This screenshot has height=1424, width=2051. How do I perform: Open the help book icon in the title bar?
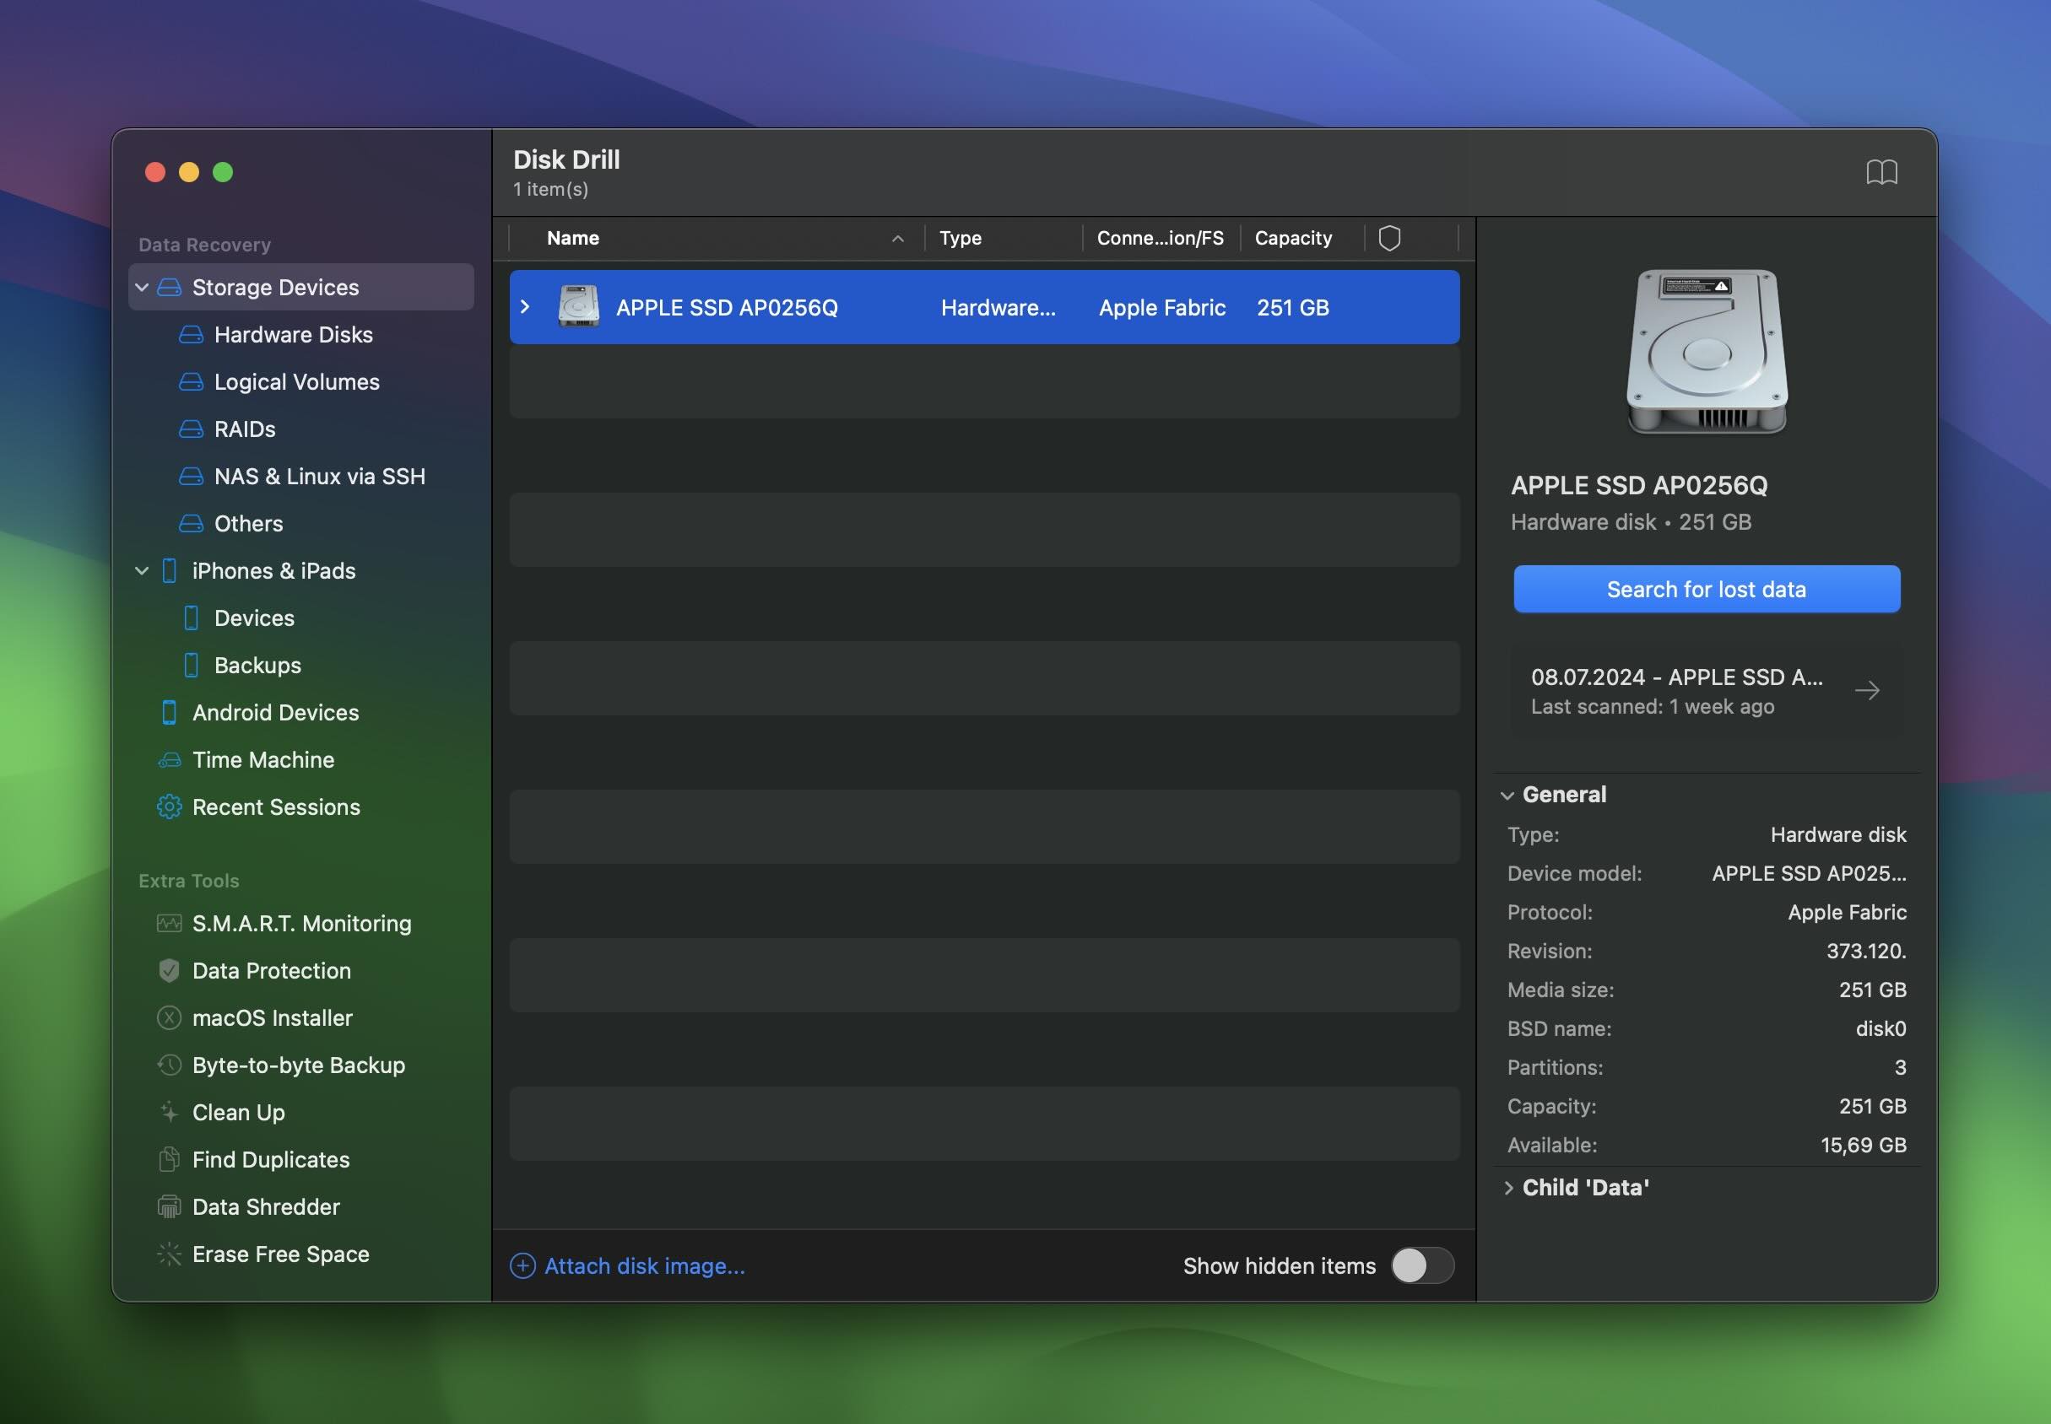1881,172
